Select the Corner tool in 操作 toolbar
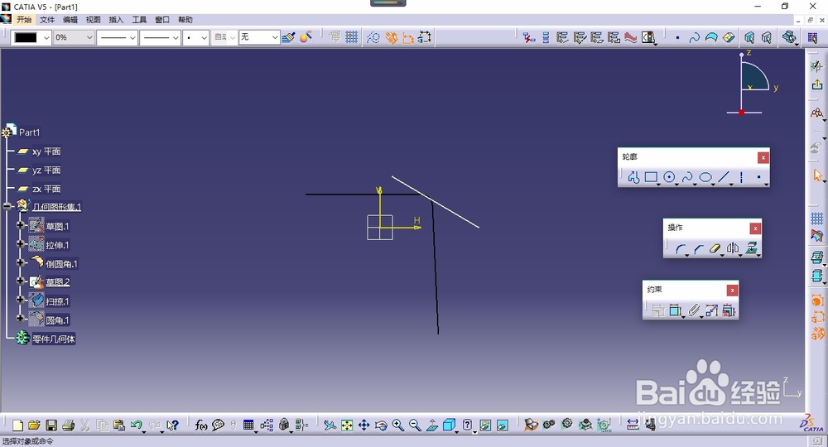The height and width of the screenshot is (447, 828). click(681, 248)
